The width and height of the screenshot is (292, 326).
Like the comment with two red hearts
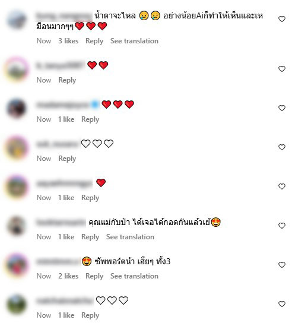coord(281,69)
